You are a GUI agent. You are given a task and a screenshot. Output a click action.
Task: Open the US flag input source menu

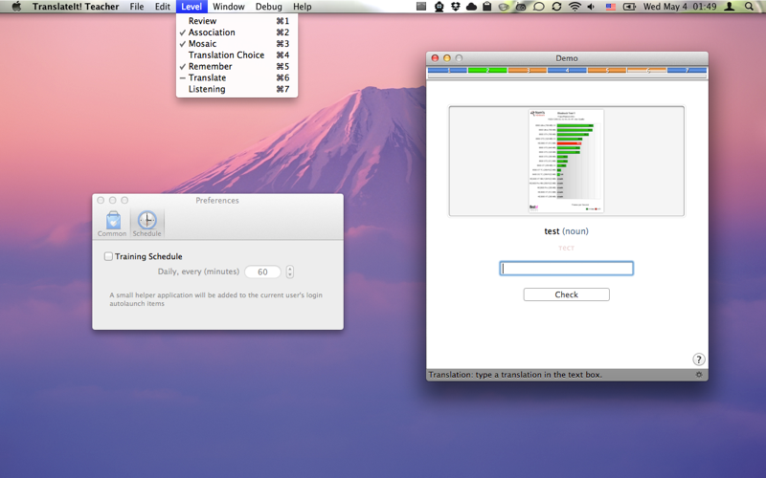611,7
